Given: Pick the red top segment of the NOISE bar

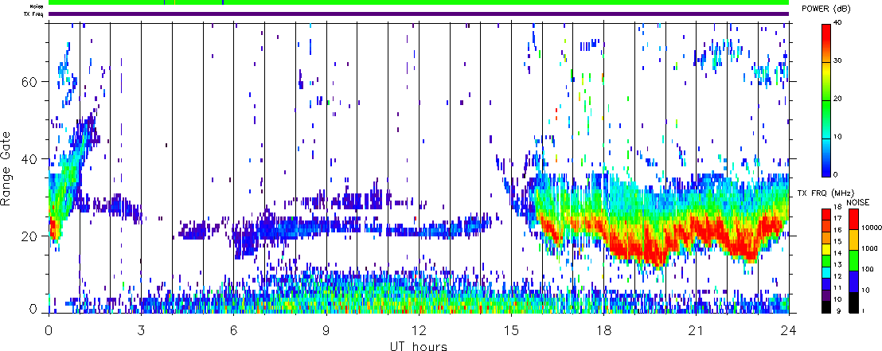Looking at the screenshot, I should point(853,219).
